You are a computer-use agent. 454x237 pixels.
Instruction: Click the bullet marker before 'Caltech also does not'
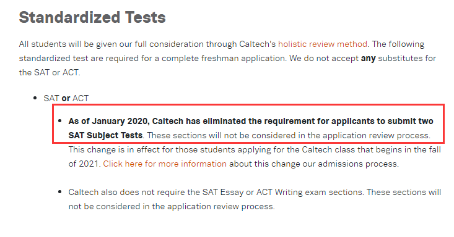click(60, 192)
